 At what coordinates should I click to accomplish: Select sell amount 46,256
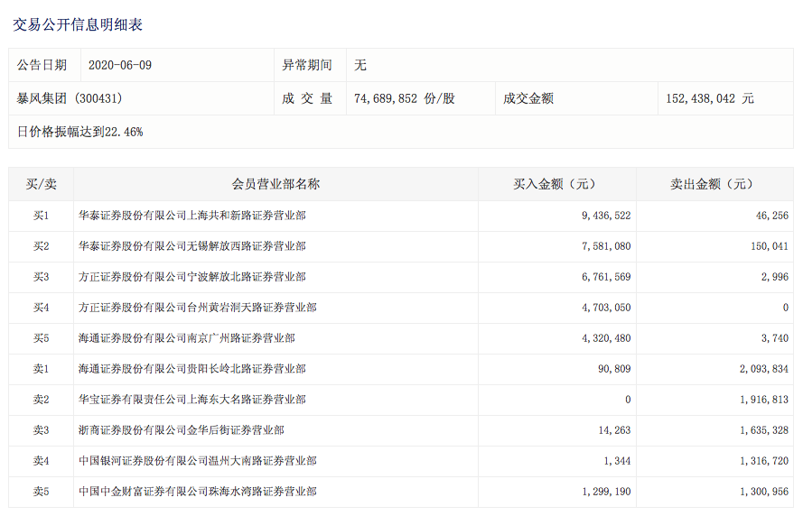pos(772,216)
